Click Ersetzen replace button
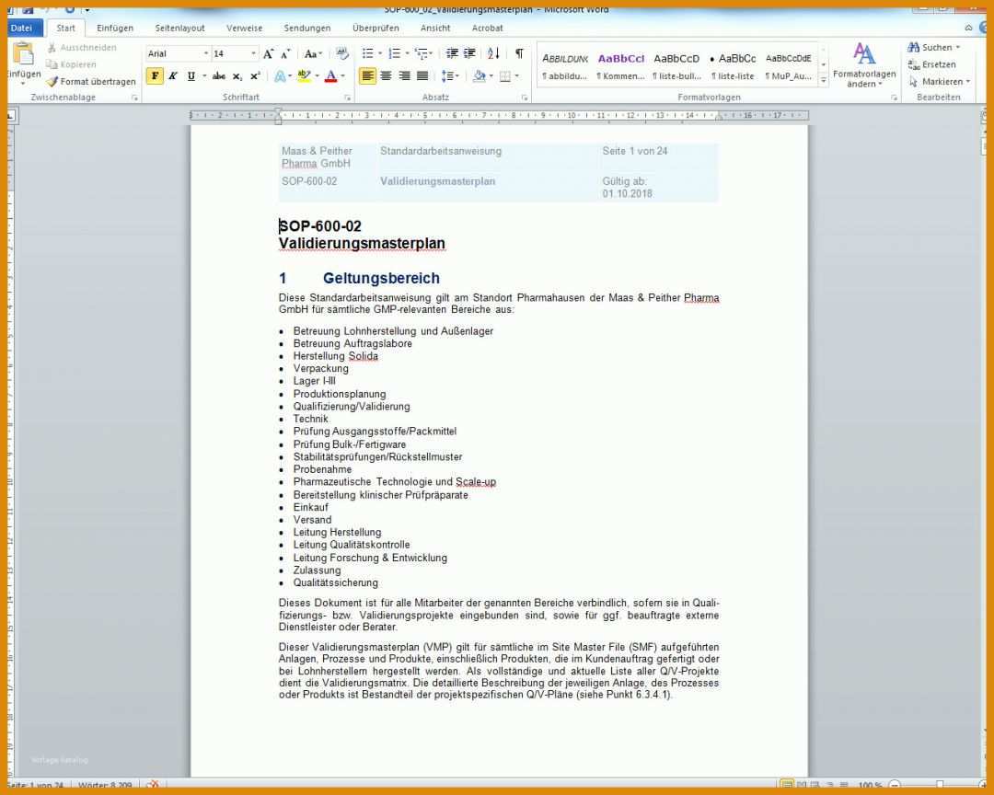This screenshot has height=795, width=994. (x=931, y=64)
